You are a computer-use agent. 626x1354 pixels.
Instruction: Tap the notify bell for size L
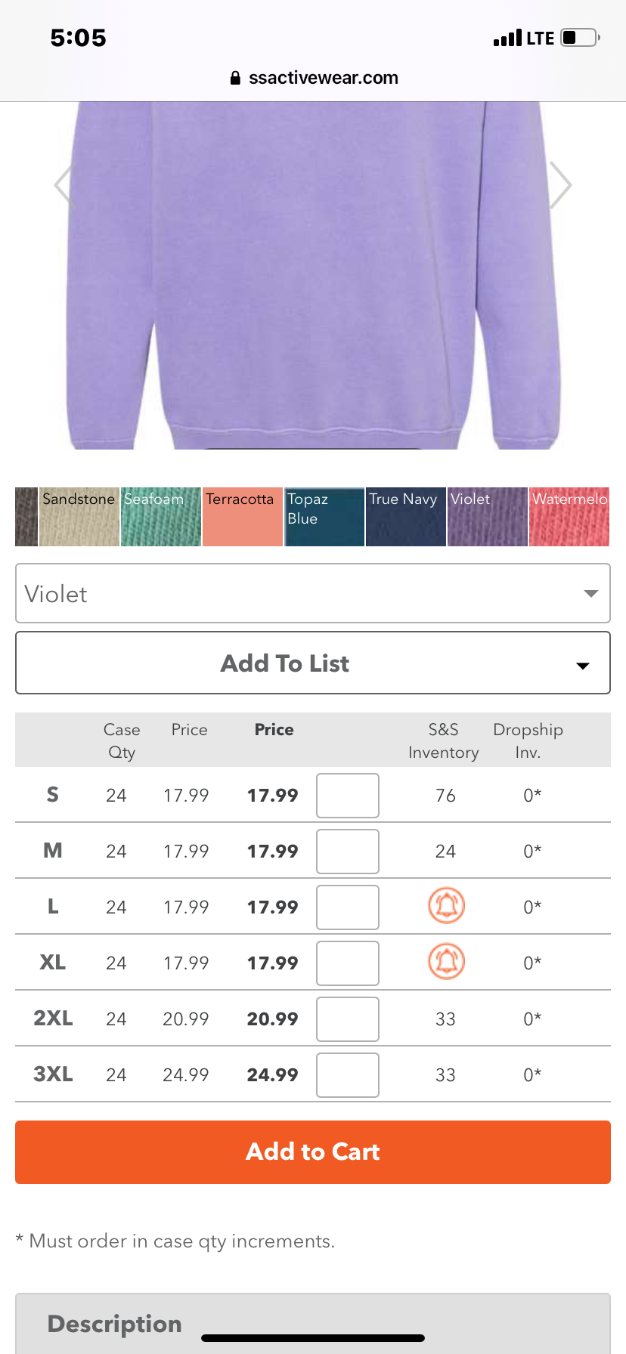tap(445, 907)
